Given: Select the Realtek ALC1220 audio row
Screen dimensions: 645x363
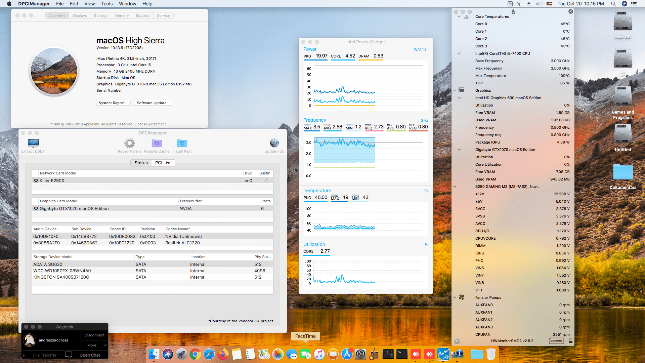Looking at the screenshot, I should [153, 243].
